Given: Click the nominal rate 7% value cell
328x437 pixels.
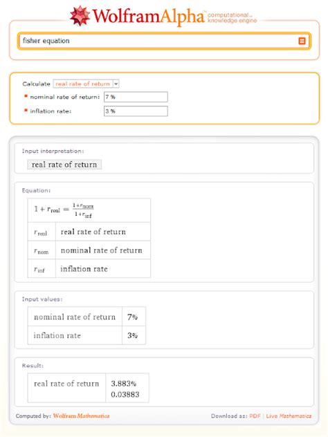Looking at the screenshot, I should 134,317.
